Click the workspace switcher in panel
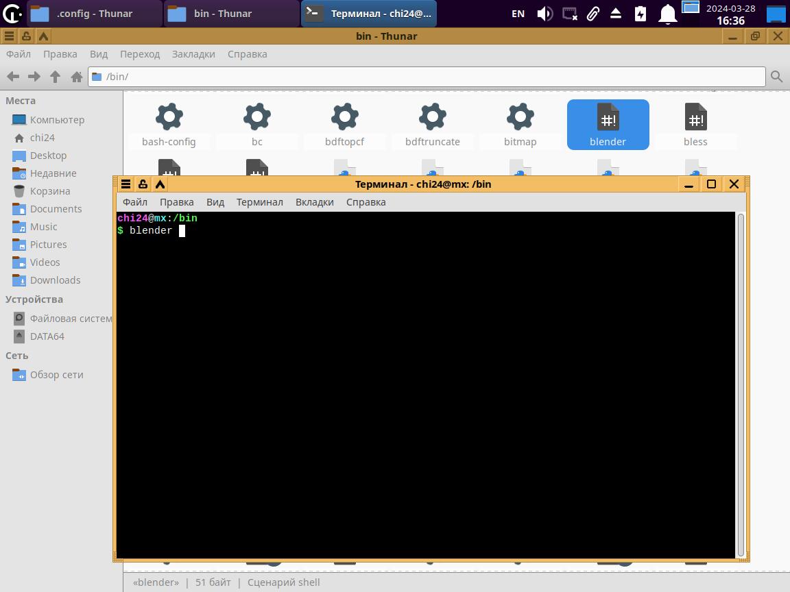790x592 pixels. point(691,7)
